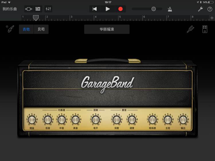Open 我的乐曲 (My Songs) browser

coord(9,9)
